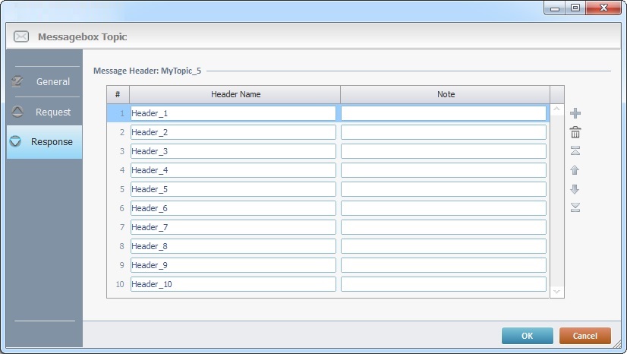Click the Header_1 name field
This screenshot has height=354, width=627.
(x=233, y=113)
